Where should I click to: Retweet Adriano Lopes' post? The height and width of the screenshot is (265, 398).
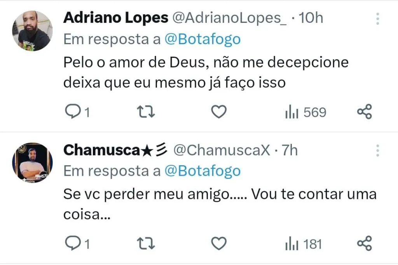(147, 112)
